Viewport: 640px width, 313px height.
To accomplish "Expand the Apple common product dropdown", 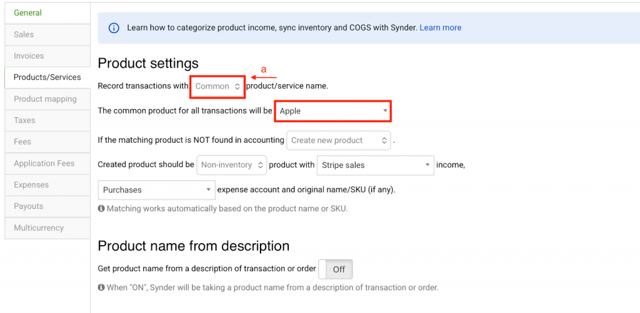I will pos(332,111).
